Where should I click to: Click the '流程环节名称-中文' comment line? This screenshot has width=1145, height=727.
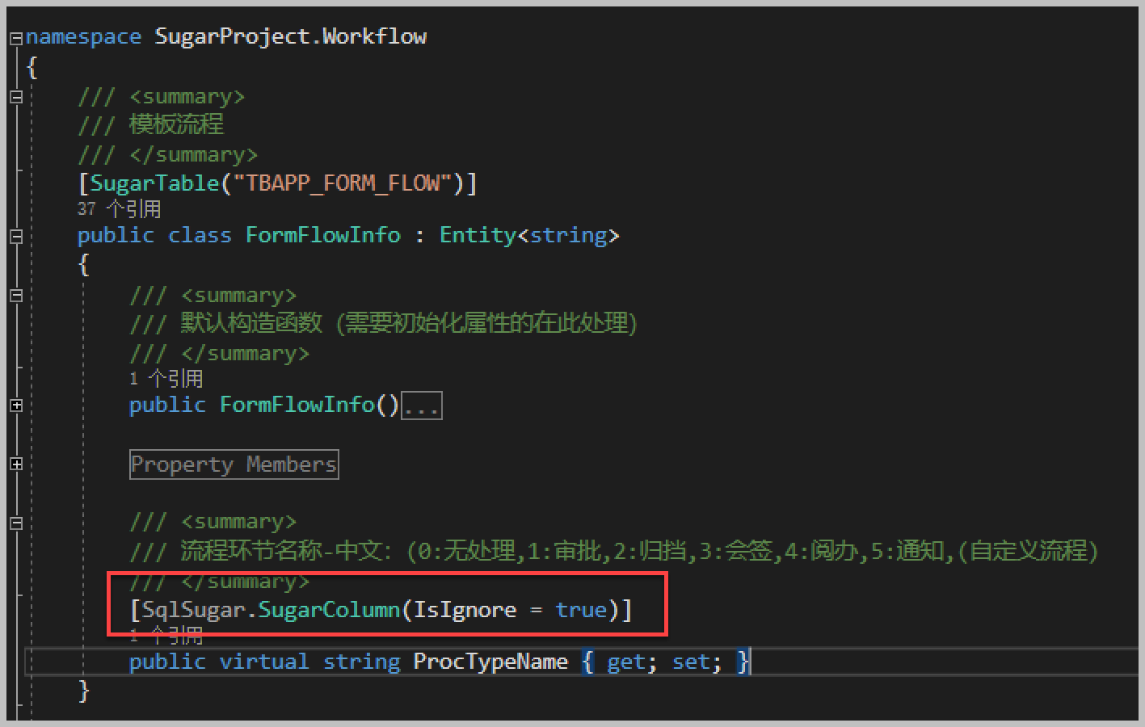[x=614, y=552]
